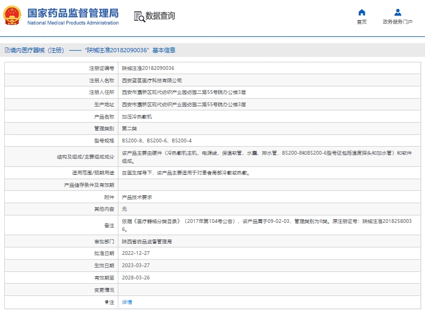Click the 变更情况 row label

pos(104,290)
